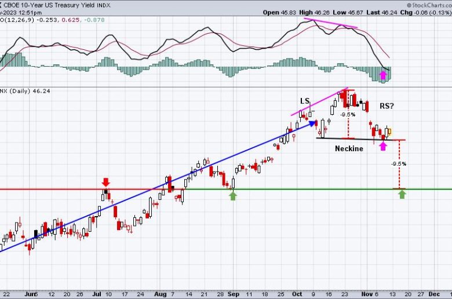Viewport: 452px width, 299px height.
Task: Click the CBOE 10-Year US Treasury Yield title
Action: pos(49,5)
